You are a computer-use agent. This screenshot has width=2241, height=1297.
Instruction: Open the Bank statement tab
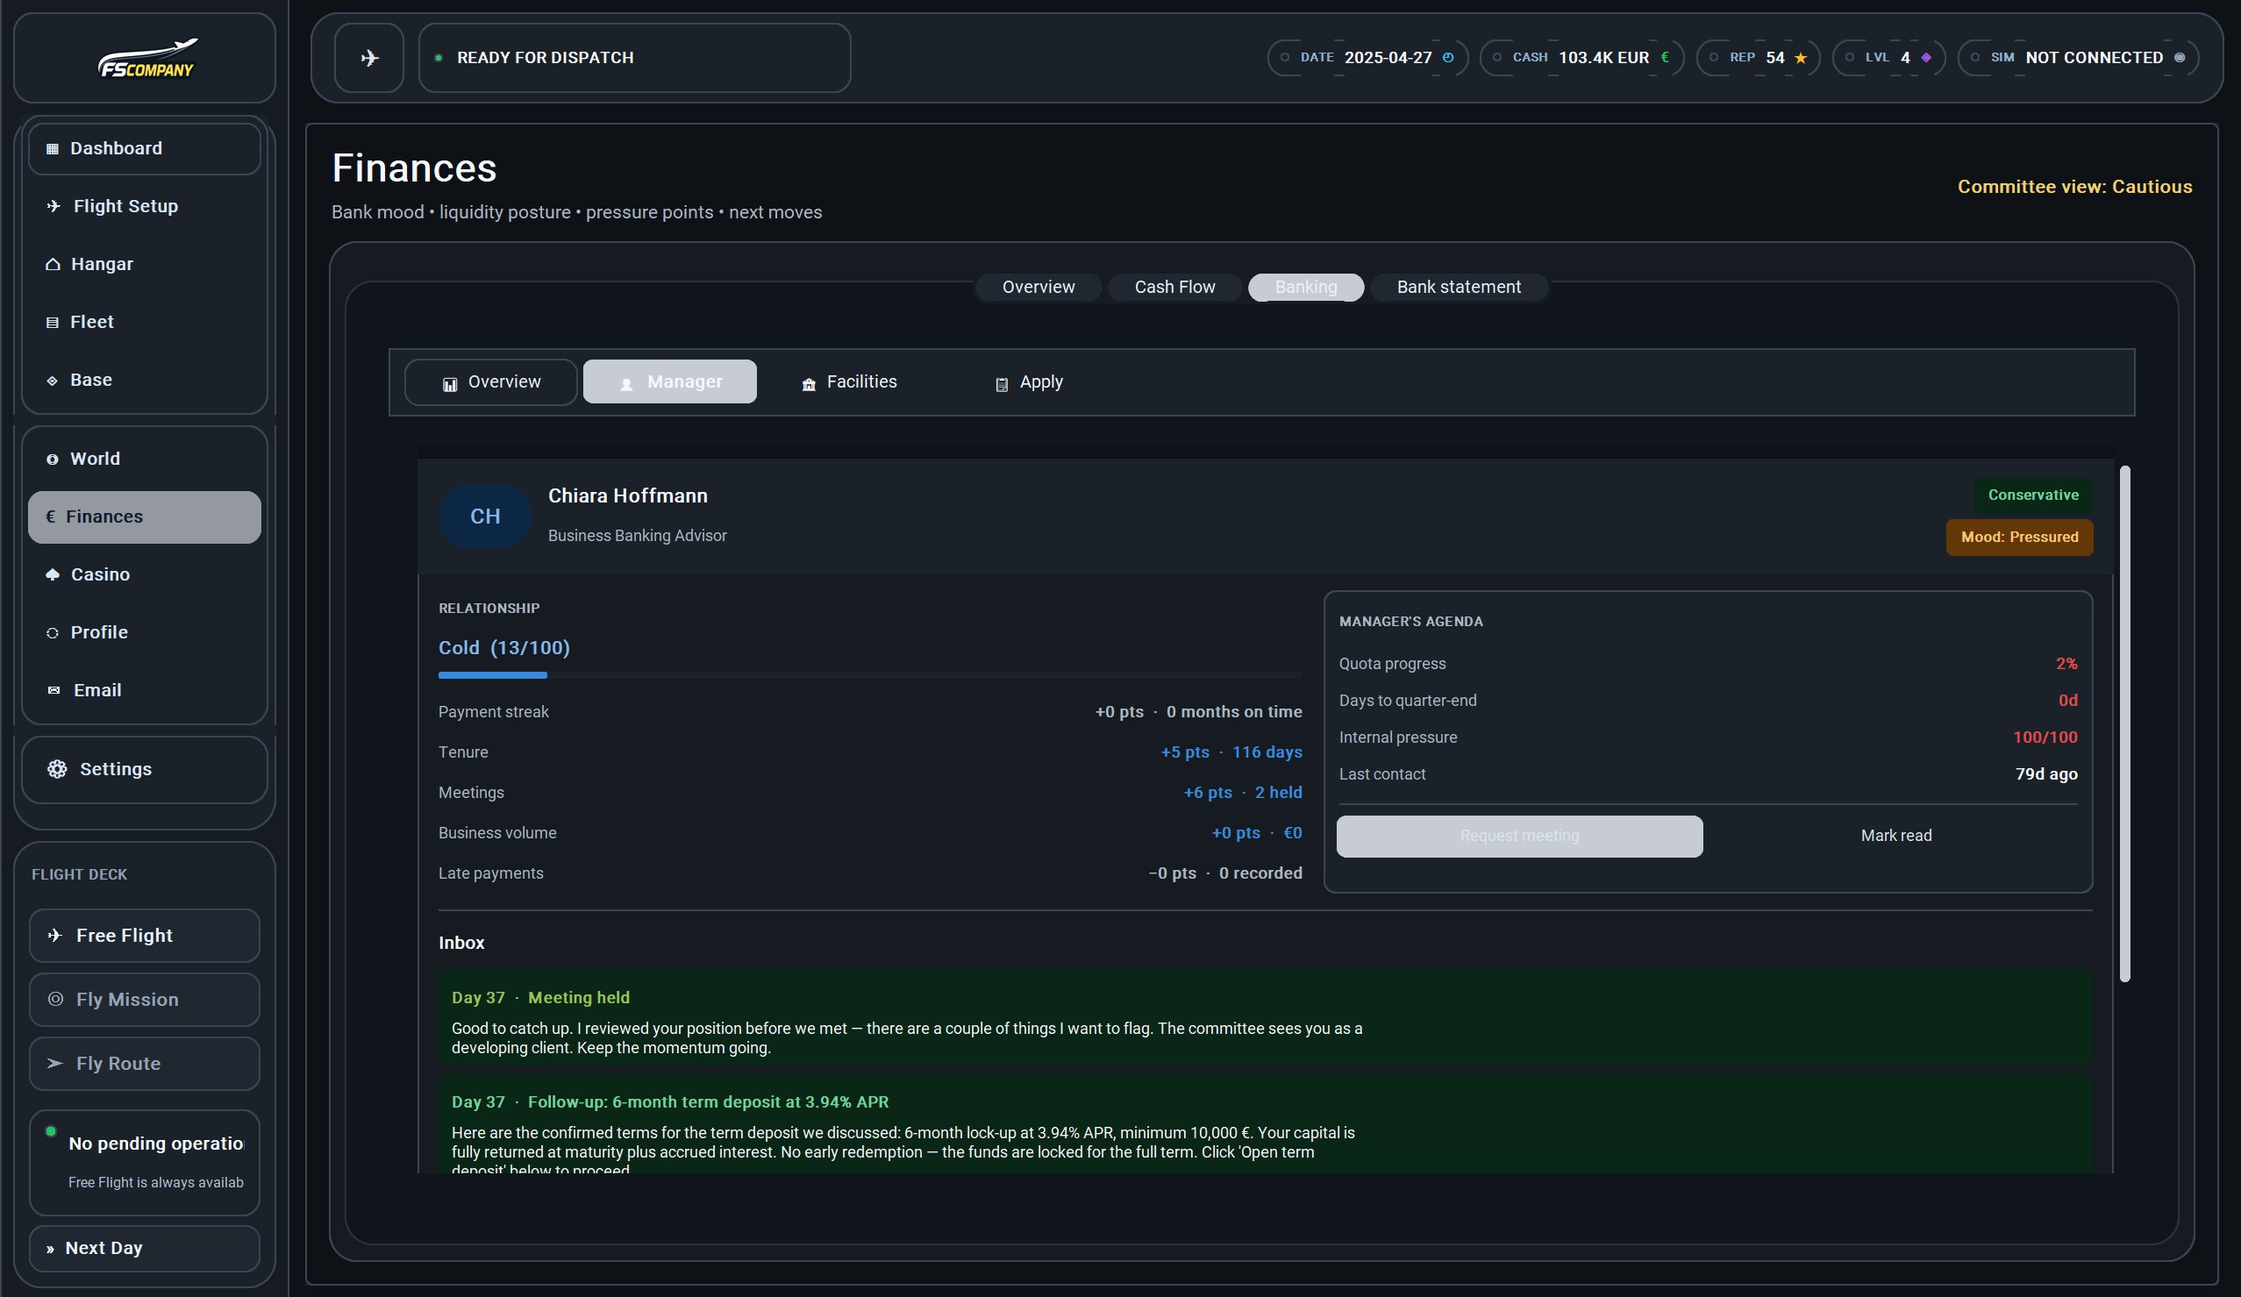tap(1459, 287)
